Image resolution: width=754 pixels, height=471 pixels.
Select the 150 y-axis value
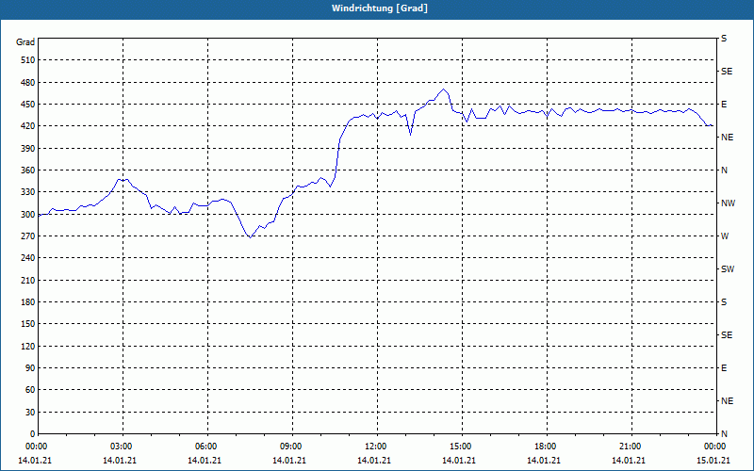(x=28, y=324)
